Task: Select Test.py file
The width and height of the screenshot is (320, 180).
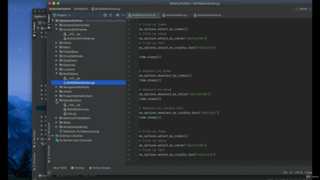Action: (x=71, y=113)
